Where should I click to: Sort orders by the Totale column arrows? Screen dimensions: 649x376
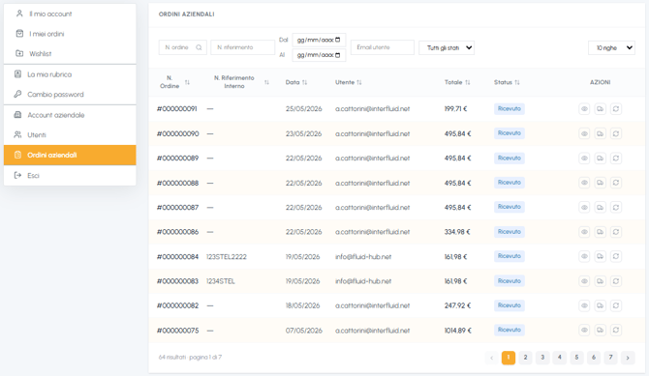(468, 82)
